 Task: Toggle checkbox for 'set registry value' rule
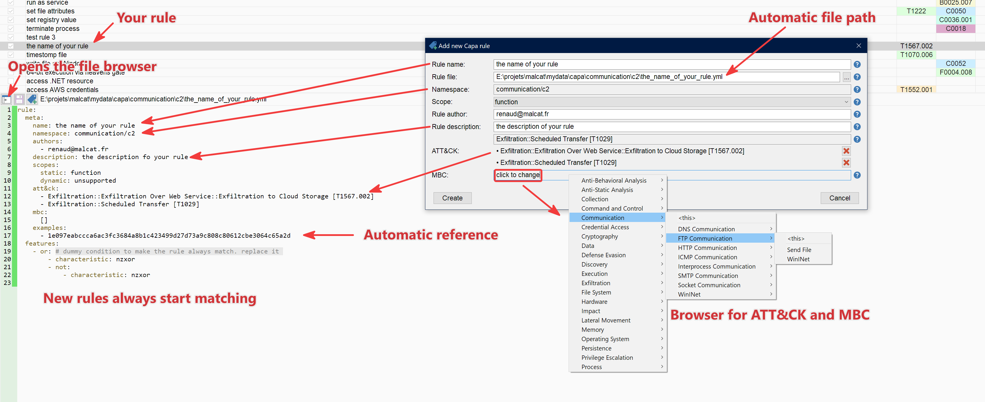(x=11, y=20)
